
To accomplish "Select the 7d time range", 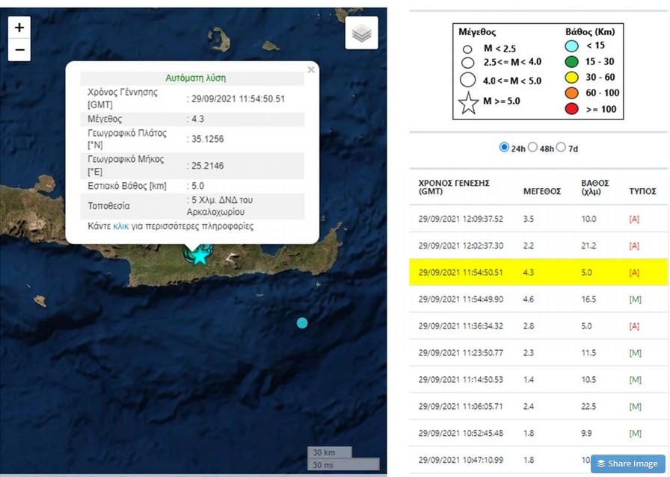I will 561,147.
